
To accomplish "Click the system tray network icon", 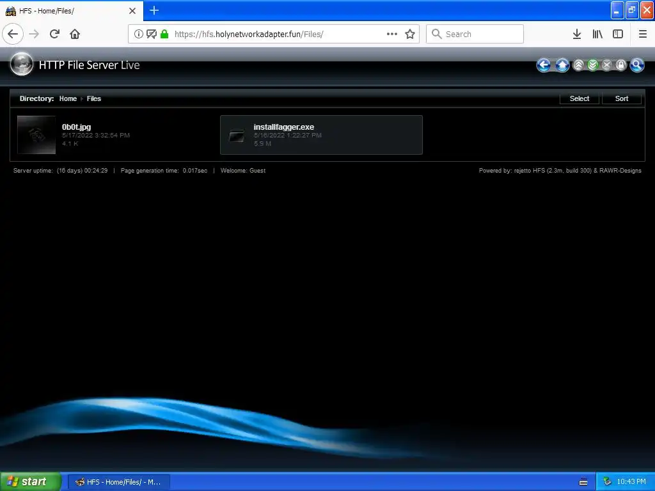I will pos(607,482).
